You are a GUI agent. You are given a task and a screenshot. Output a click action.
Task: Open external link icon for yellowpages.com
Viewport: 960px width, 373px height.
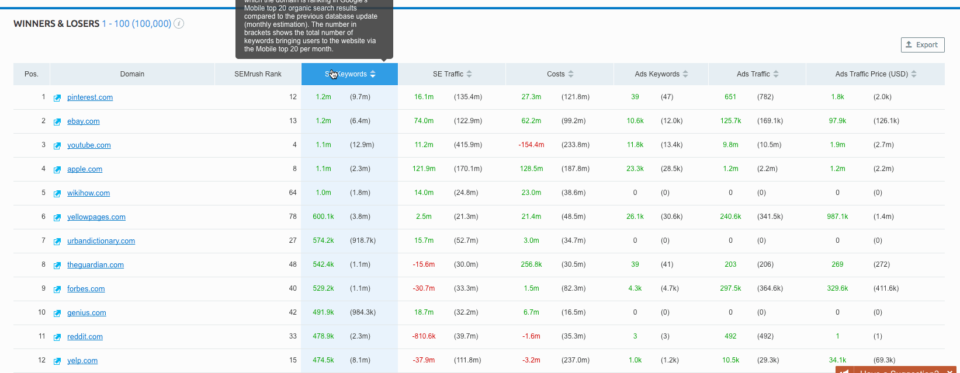click(57, 218)
